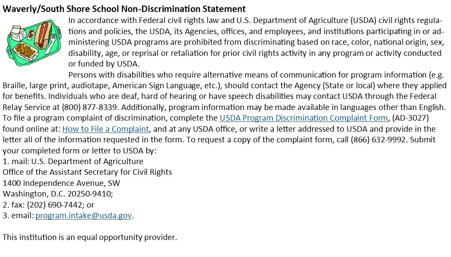The width and height of the screenshot is (451, 257).
Task: Open the USDA Program Discrimination Complaint Form link
Action: 304,118
